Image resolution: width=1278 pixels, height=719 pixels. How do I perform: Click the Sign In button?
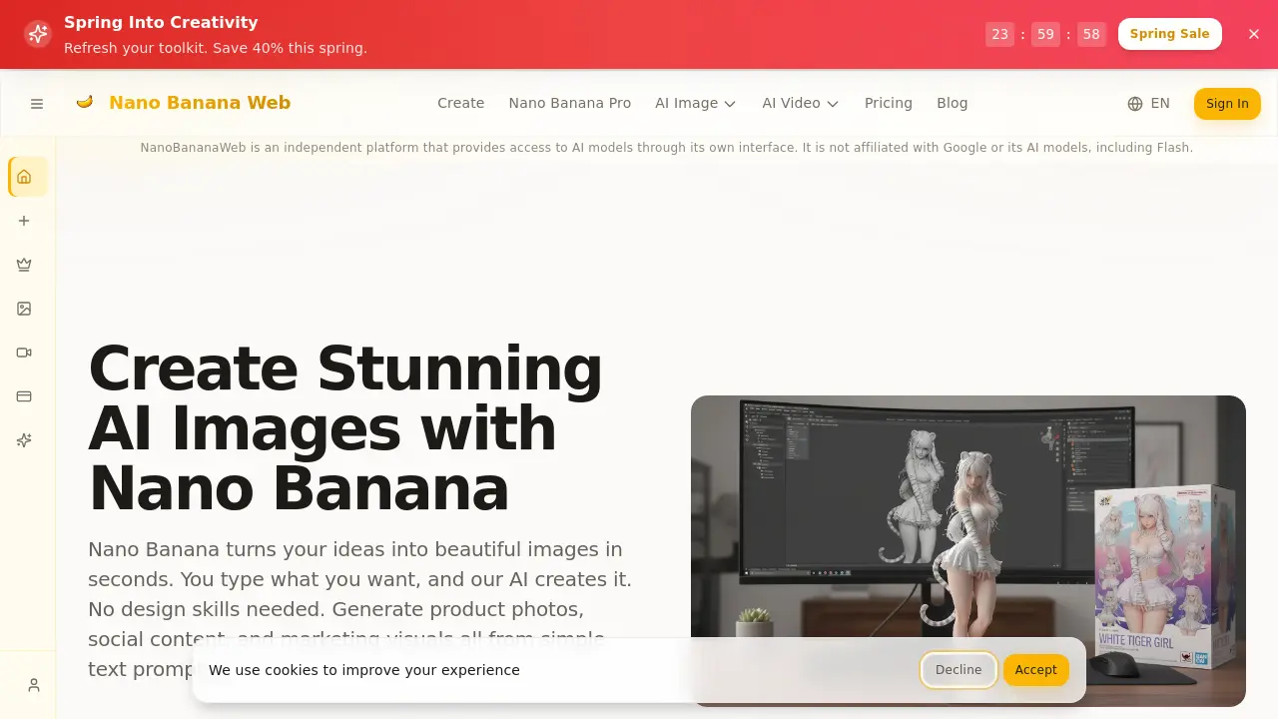point(1227,104)
